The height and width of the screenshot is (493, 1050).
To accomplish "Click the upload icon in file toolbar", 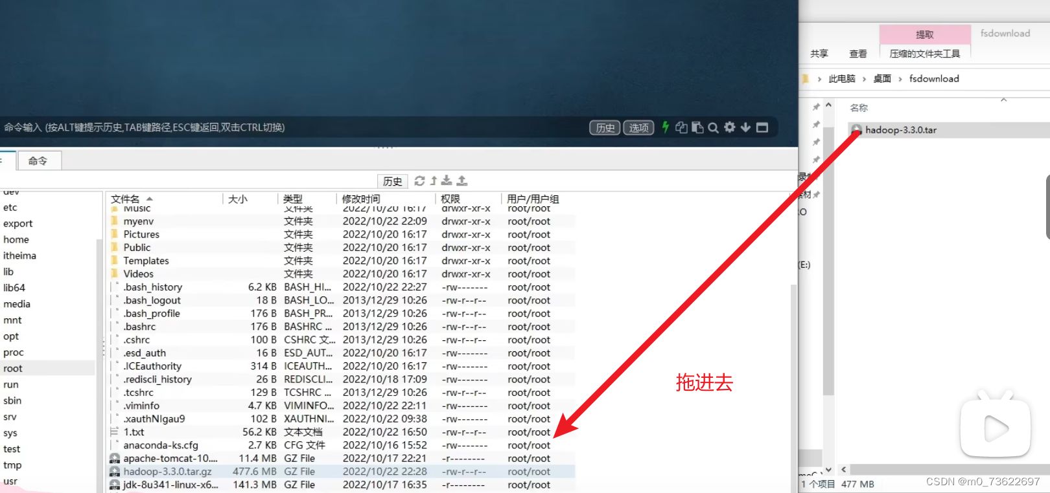I will 462,181.
